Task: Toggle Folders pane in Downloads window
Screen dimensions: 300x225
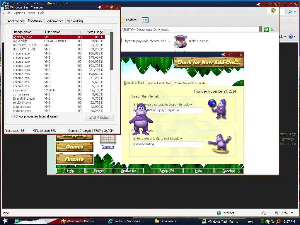Action: [x=129, y=20]
